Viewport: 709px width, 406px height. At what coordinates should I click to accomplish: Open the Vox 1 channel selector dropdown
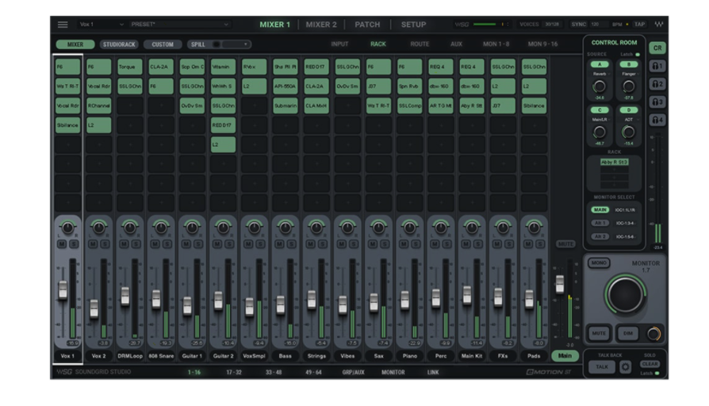102,25
